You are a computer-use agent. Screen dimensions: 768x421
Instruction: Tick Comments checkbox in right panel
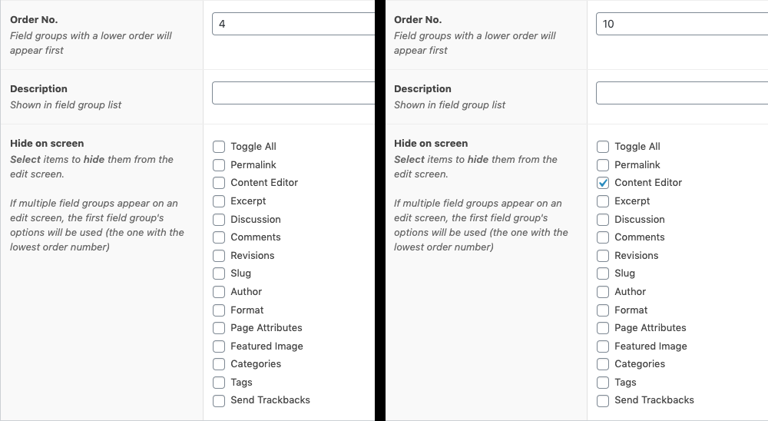coord(603,237)
